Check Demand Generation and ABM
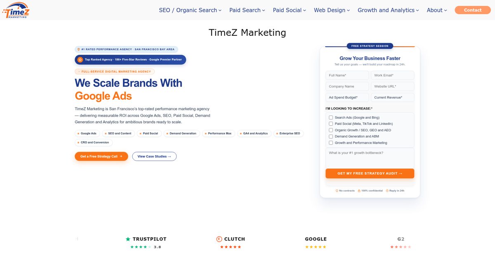This screenshot has width=495, height=278. (331, 136)
